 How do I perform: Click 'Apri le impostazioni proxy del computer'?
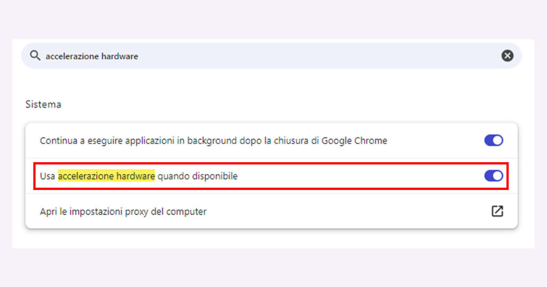click(x=123, y=211)
